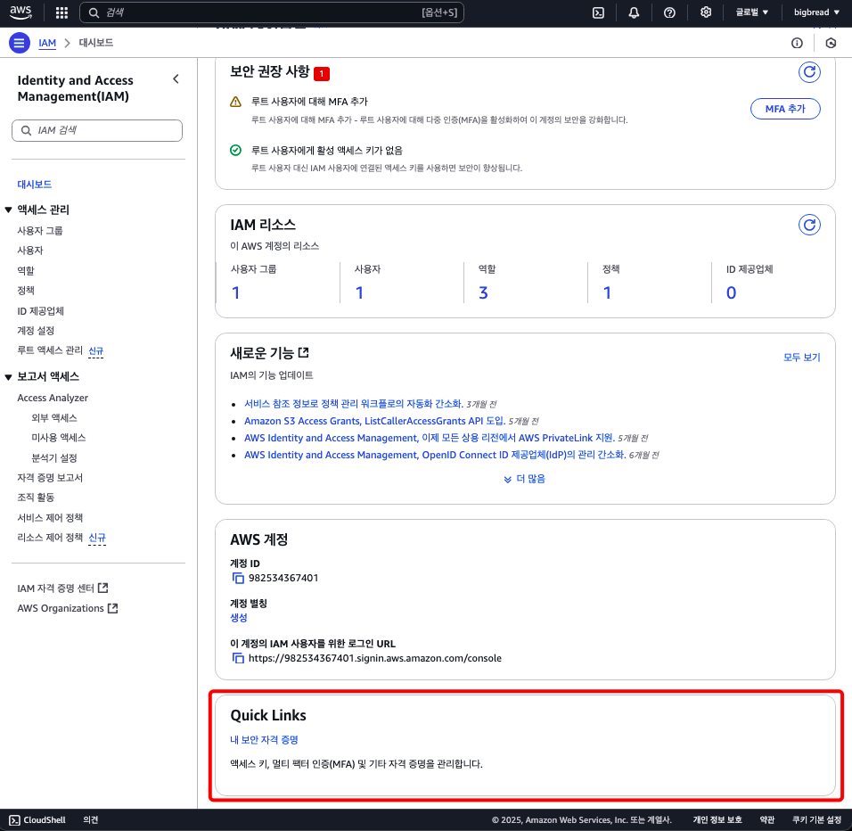Refresh the IAM 리소스 panel
The height and width of the screenshot is (831, 852).
pyautogui.click(x=809, y=225)
